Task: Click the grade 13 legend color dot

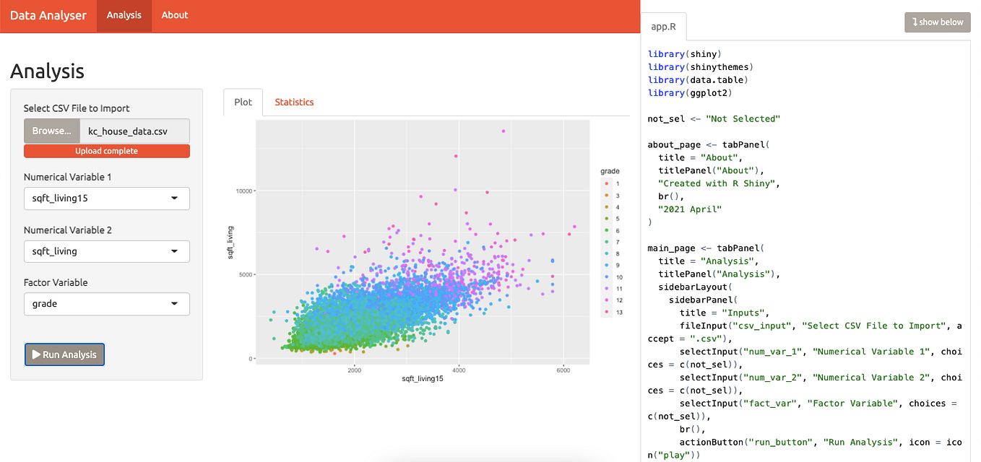Action: pos(607,312)
